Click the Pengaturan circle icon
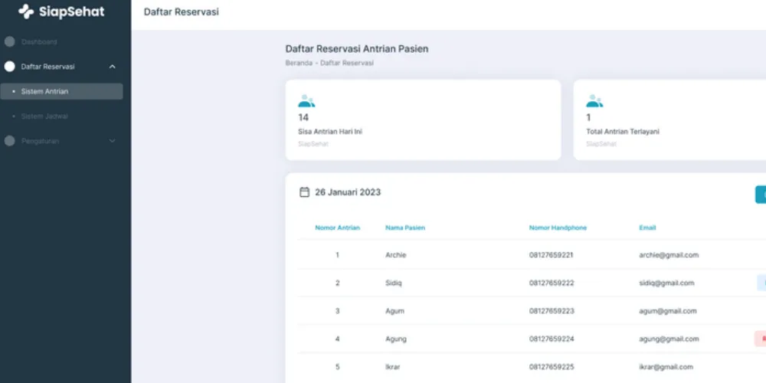This screenshot has height=383, width=766. (10, 141)
